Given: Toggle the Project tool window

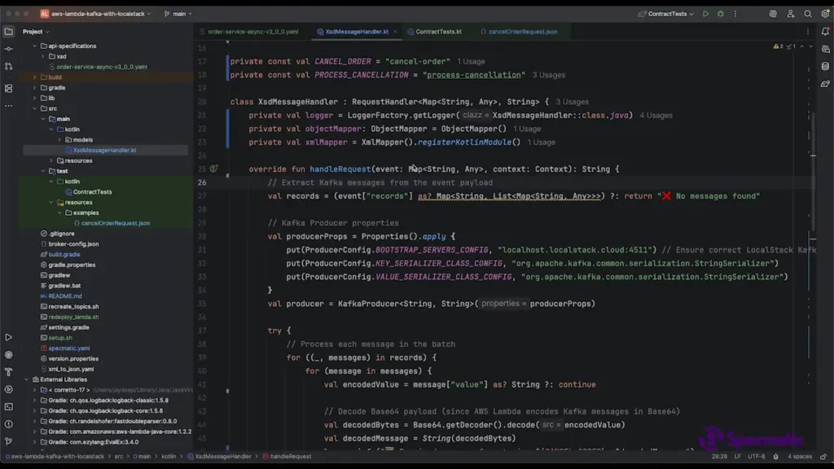Looking at the screenshot, I should tap(9, 32).
